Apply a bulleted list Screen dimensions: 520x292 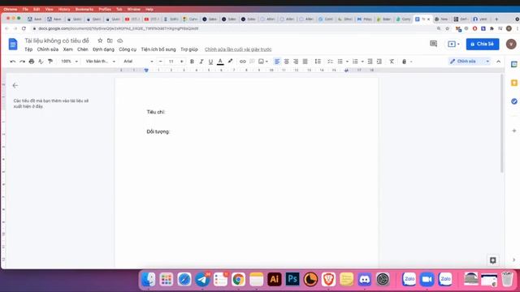coord(340,62)
